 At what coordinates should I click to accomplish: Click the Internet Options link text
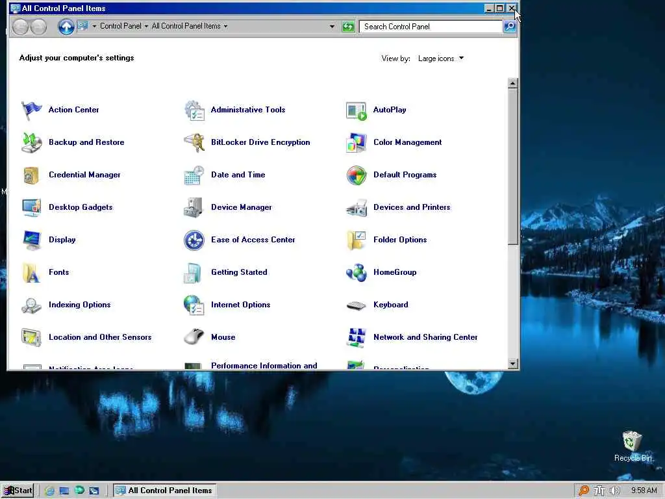240,305
